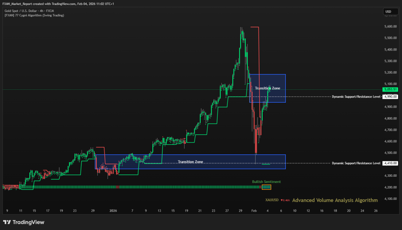This screenshot has height=230, width=402.
Task: Select the 4,410.00 price level tag
Action: tap(390, 163)
